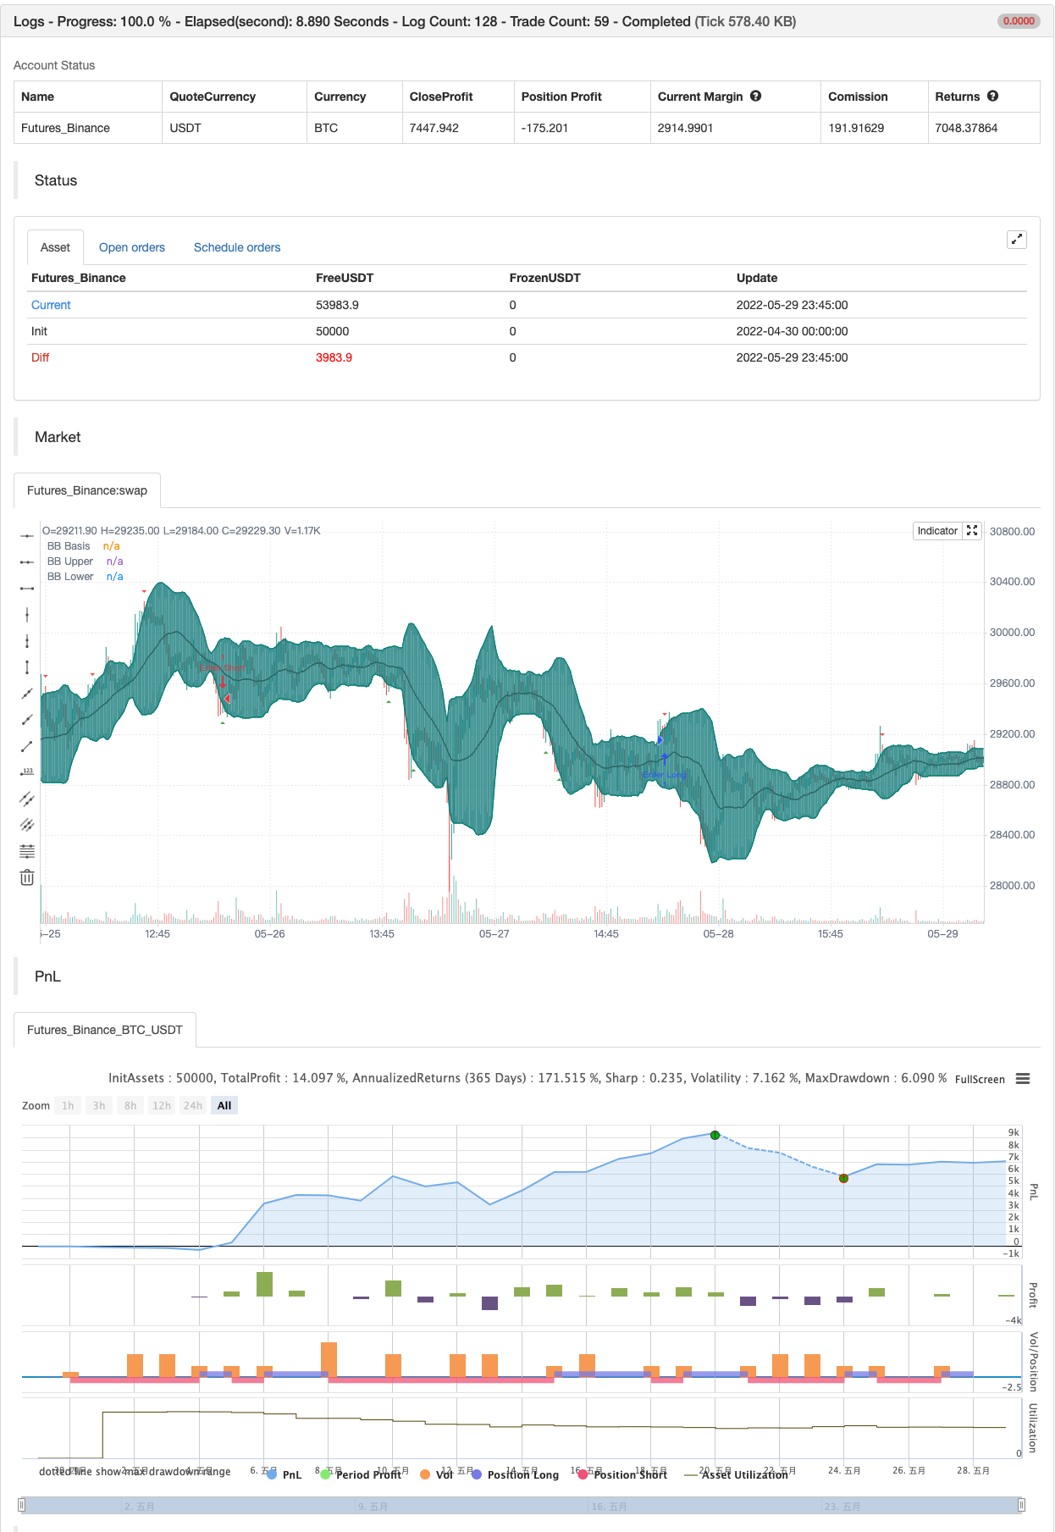Toggle the Vol legend series

(x=437, y=1474)
